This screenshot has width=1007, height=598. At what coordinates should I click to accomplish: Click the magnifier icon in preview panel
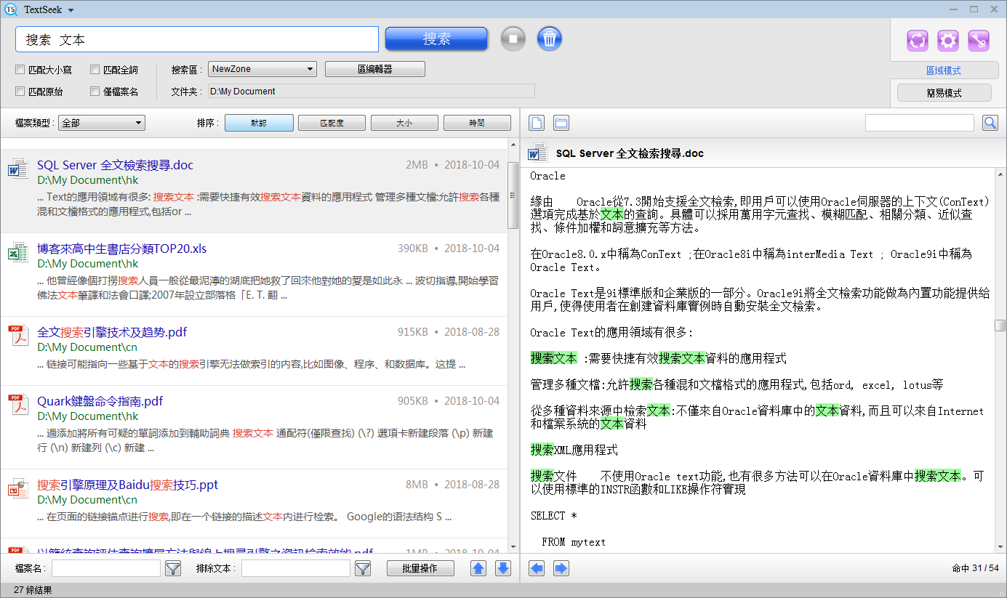(990, 123)
